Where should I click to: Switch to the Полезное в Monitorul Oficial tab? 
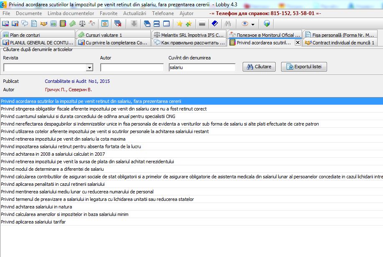click(265, 35)
